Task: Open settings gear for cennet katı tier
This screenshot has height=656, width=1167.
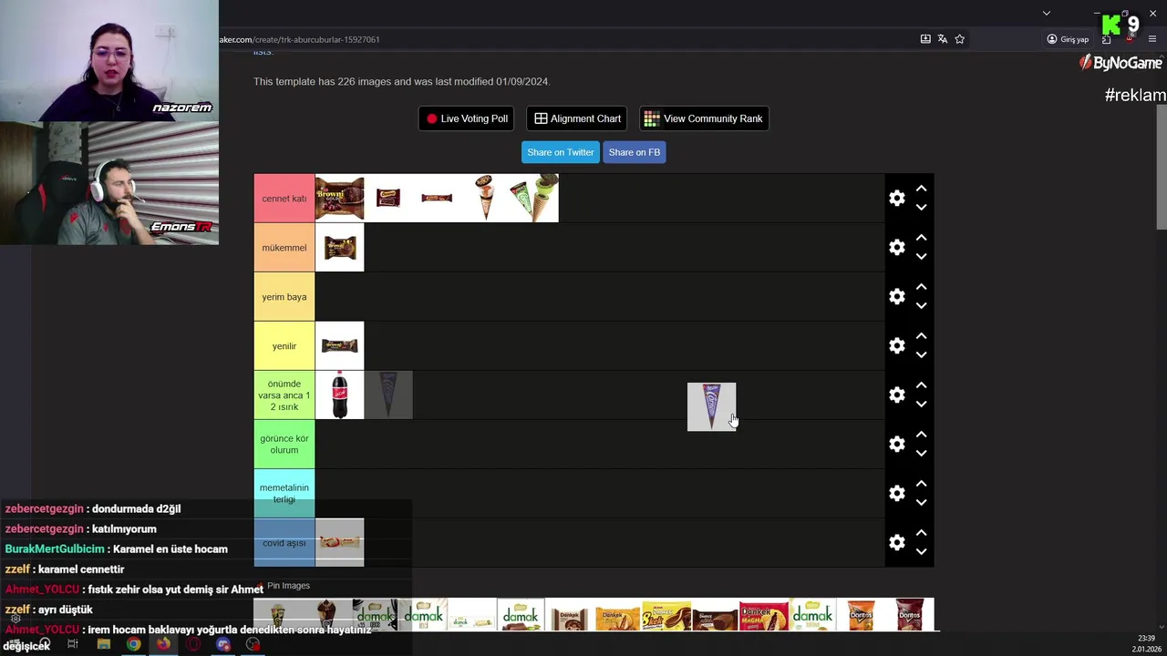Action: click(x=897, y=199)
